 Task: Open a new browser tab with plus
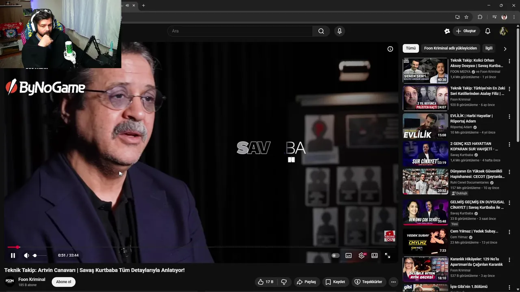[143, 5]
